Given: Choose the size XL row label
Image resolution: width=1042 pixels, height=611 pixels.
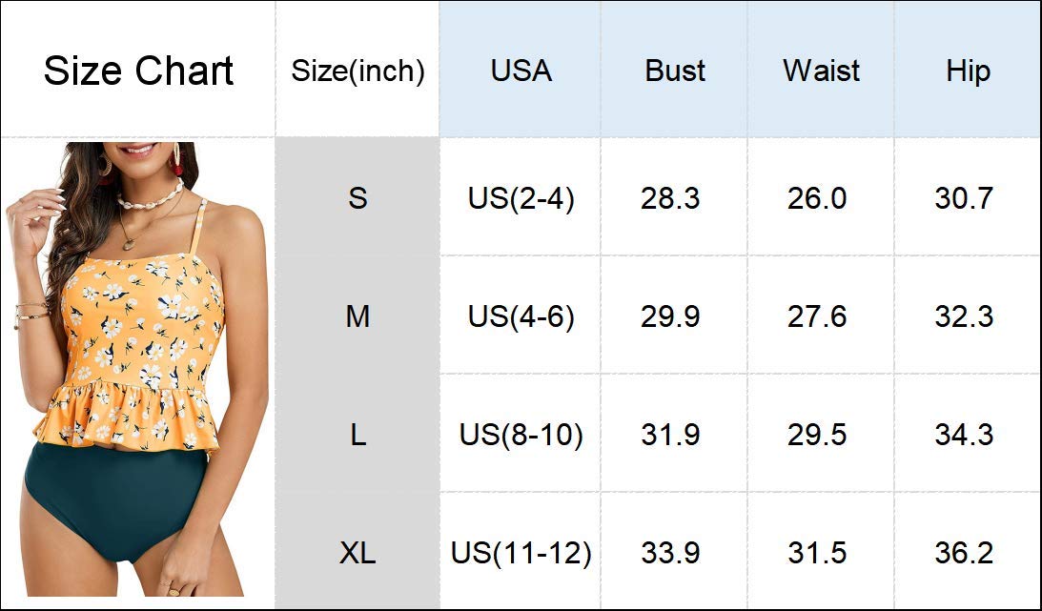Looking at the screenshot, I should pos(358,553).
